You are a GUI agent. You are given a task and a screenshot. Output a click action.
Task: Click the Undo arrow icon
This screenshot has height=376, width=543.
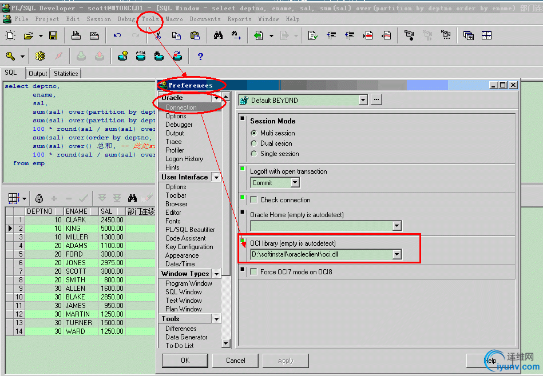[117, 35]
